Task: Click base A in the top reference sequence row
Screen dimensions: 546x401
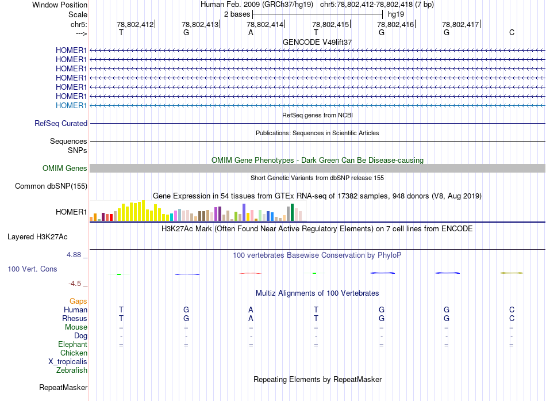Action: point(251,33)
